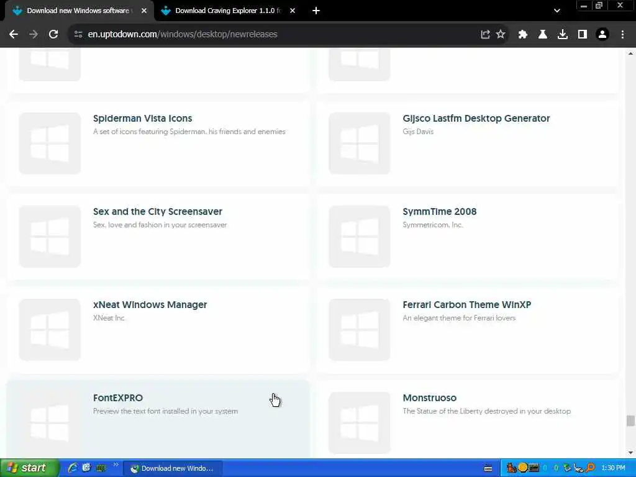Open Gijsco Lastfm Desktop Generator listing

tap(476, 119)
